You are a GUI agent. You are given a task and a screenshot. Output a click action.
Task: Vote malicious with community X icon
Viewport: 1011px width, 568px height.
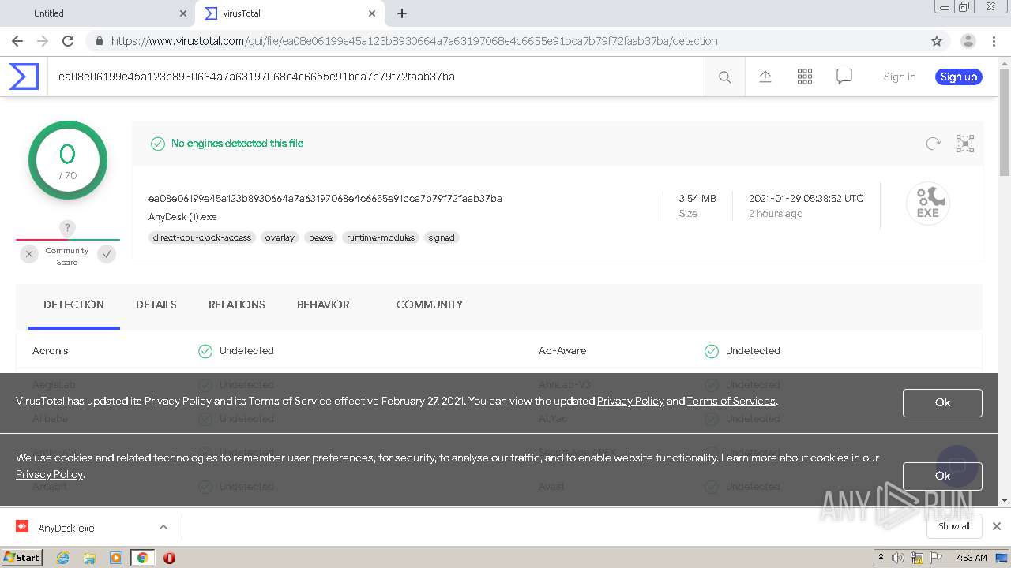click(x=29, y=254)
